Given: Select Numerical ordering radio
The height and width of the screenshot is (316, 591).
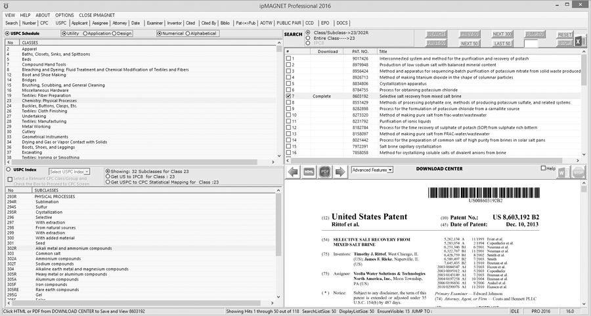Looking at the screenshot, I should (x=160, y=33).
